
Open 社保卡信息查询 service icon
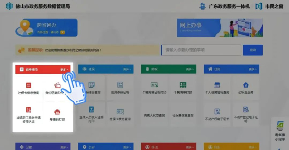29,85
